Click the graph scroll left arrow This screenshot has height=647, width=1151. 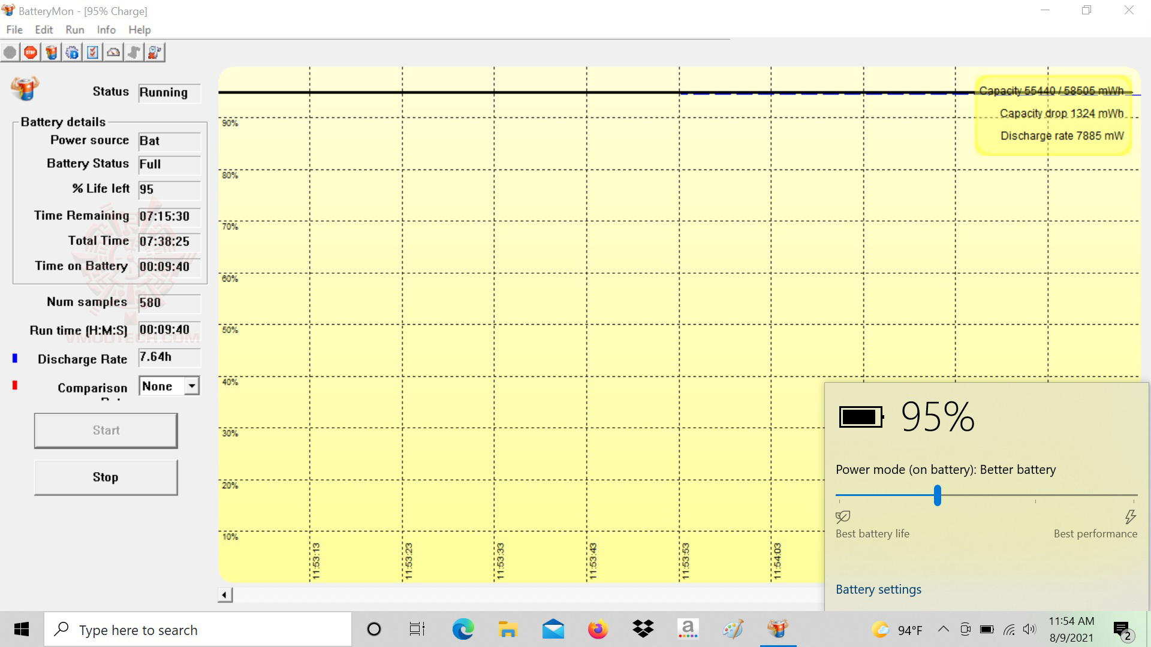[225, 595]
